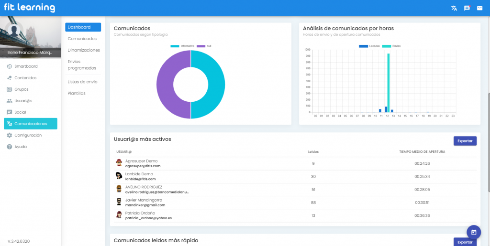Viewport: 490px width, 246px height.
Task: Select the Comunicados submenu item
Action: tap(82, 39)
